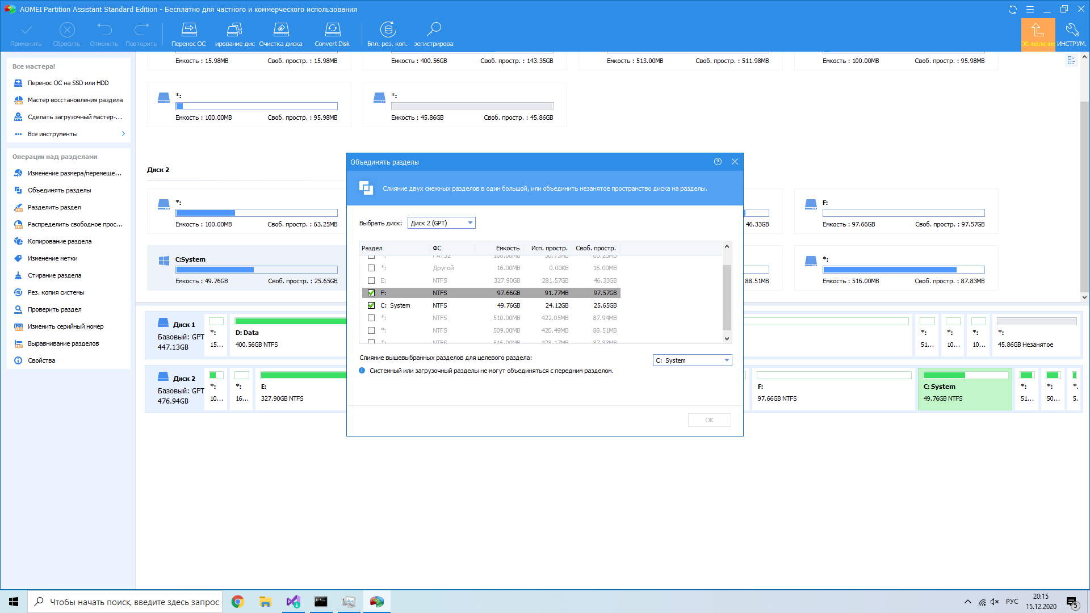Select C: System block in Disk 2 map

click(965, 389)
